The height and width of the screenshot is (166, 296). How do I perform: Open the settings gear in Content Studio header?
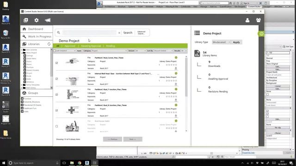[x=37, y=20]
